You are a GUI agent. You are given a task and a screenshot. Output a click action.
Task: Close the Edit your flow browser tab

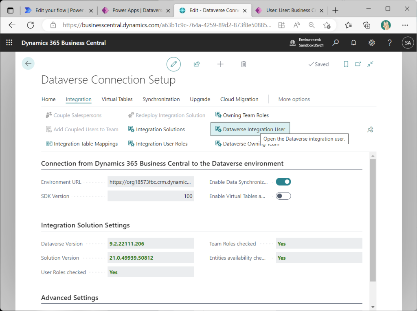91,11
